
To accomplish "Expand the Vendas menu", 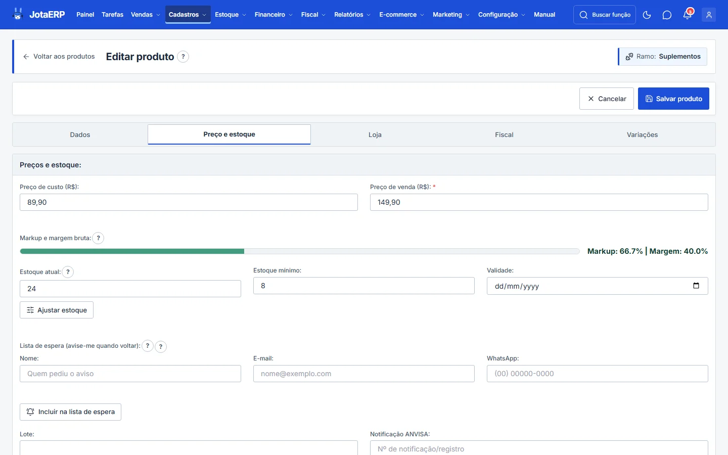I will 146,15.
